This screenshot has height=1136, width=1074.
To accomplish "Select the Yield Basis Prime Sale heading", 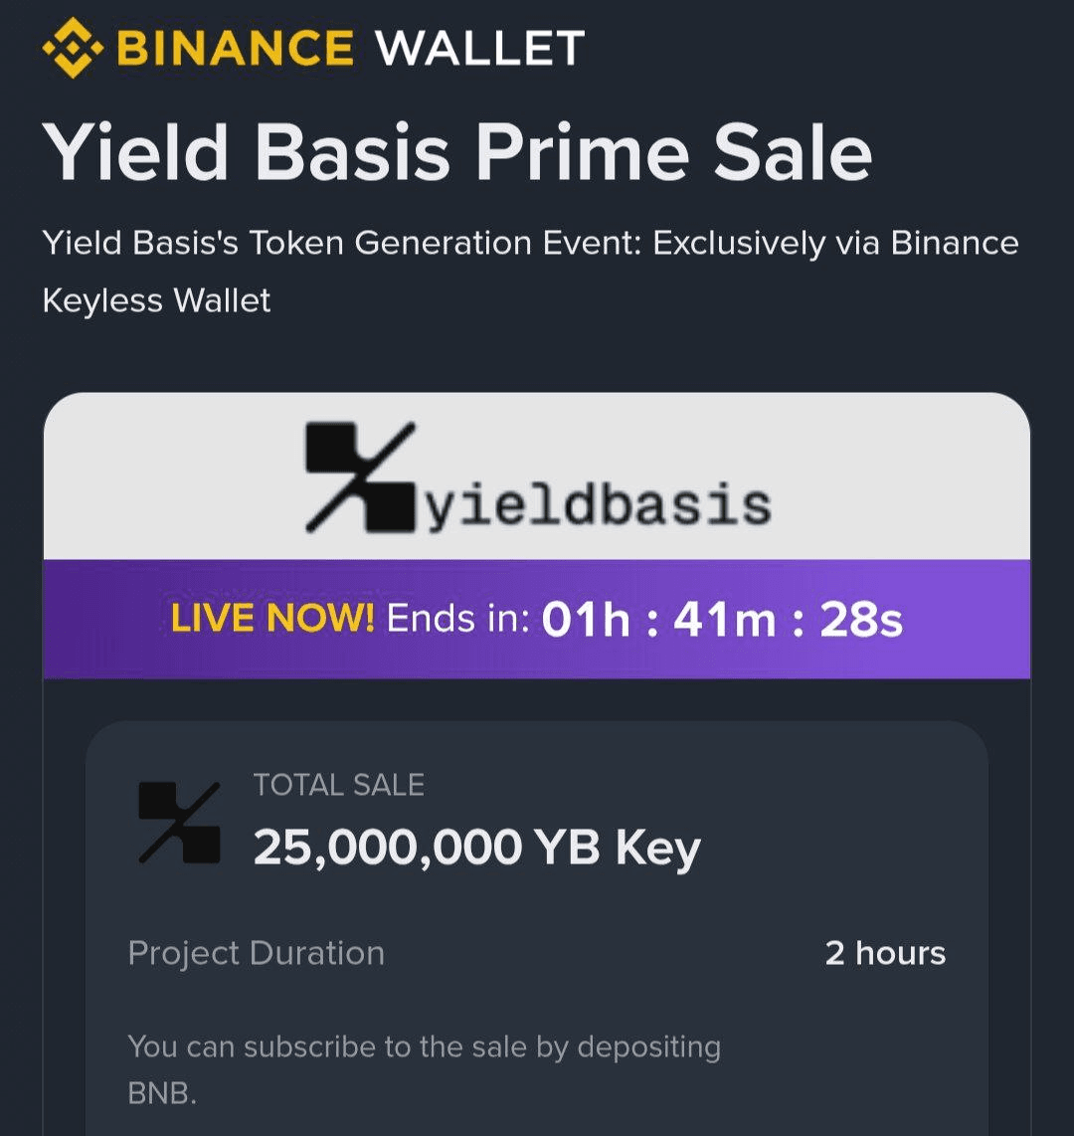I will 457,152.
